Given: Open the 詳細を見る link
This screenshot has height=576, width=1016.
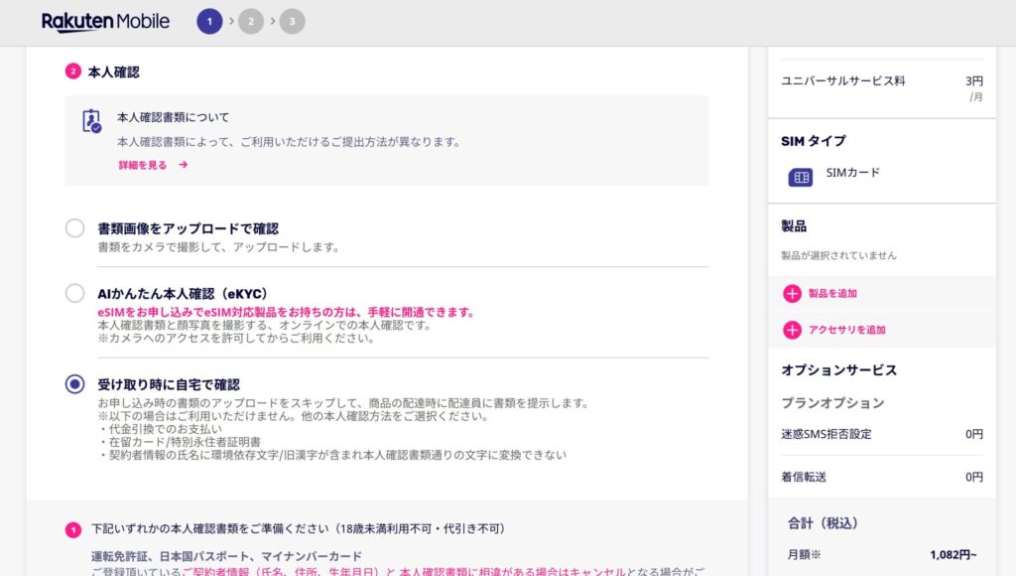Looking at the screenshot, I should click(x=143, y=165).
